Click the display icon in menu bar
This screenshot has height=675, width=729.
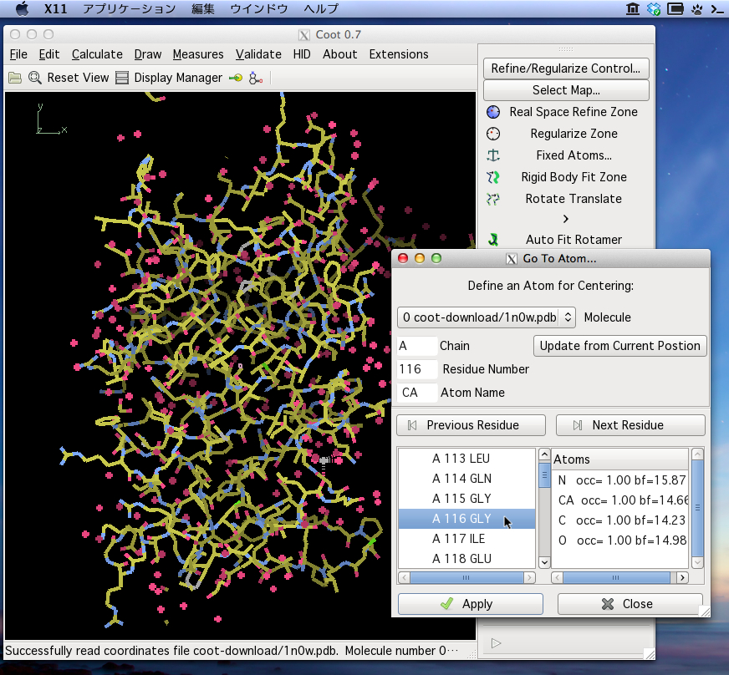675,9
